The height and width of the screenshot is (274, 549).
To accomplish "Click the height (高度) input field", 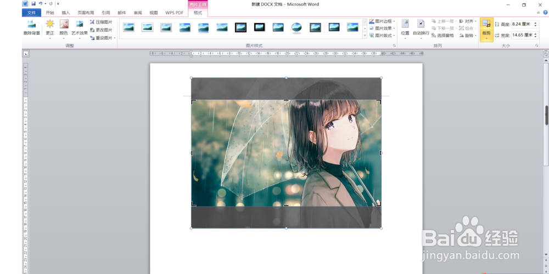I will point(522,25).
